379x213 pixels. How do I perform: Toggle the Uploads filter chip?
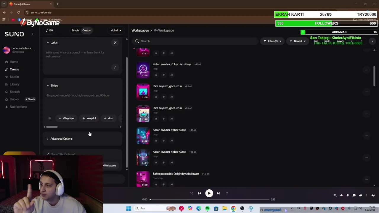tap(340, 41)
